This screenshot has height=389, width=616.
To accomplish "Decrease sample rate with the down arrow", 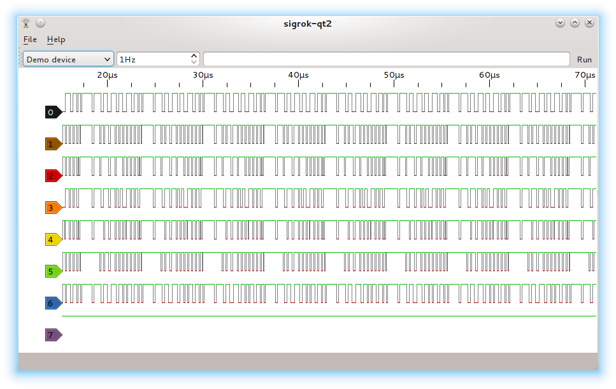I will pyautogui.click(x=194, y=62).
